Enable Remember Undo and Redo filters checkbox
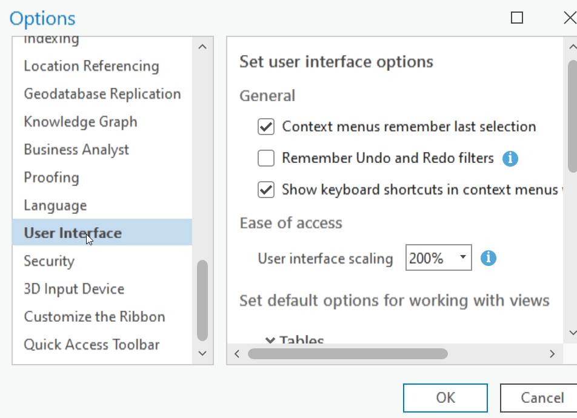The image size is (577, 418). pos(266,159)
